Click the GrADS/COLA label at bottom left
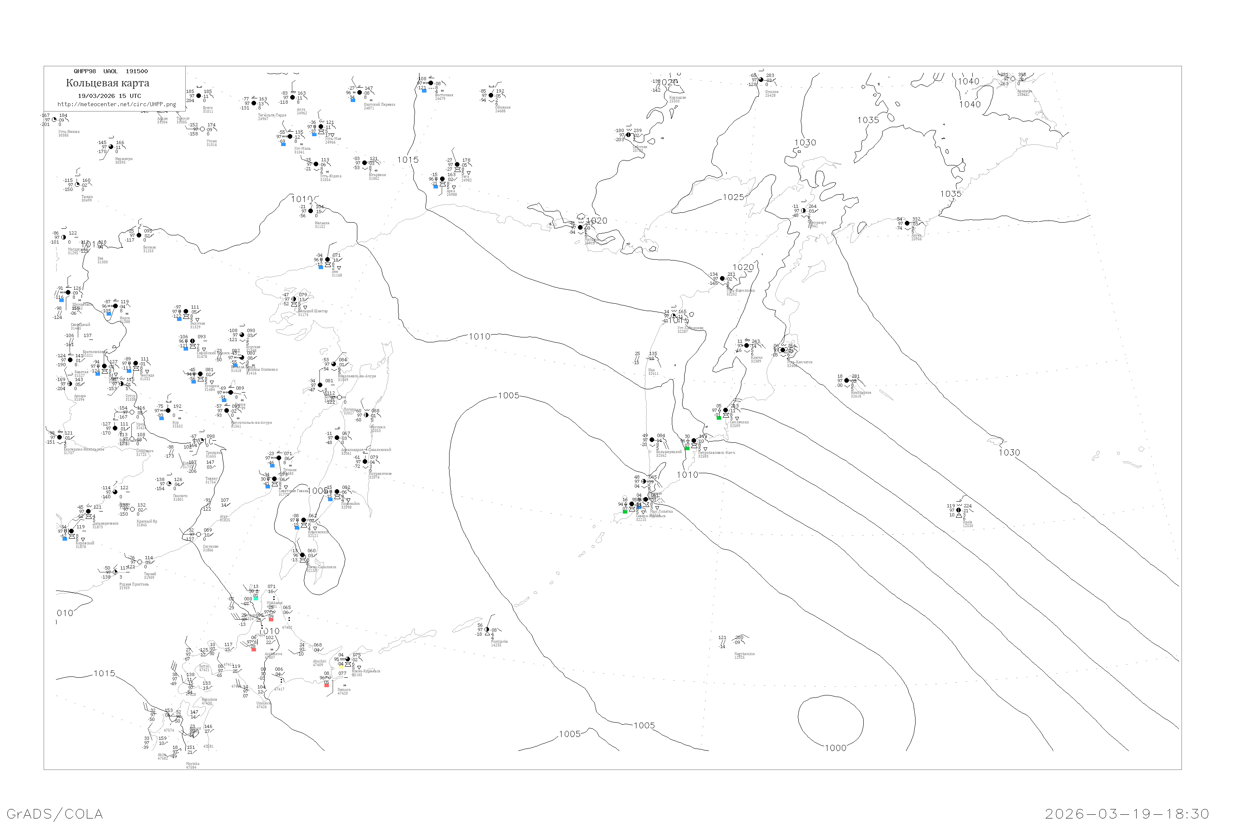Screen dimensions: 1235x823 (55, 814)
